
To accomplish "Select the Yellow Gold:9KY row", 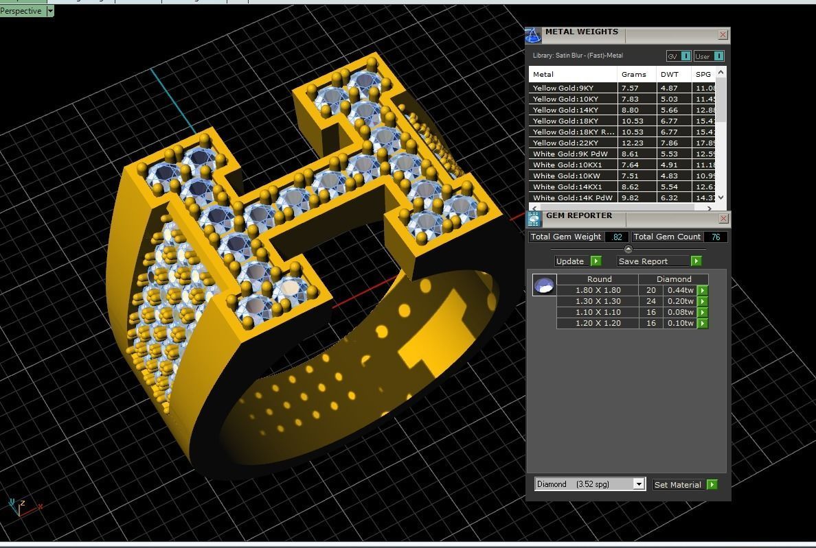I will point(622,88).
